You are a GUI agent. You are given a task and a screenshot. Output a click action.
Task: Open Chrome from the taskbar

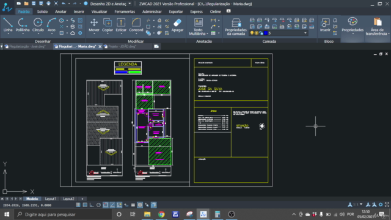pos(161,215)
